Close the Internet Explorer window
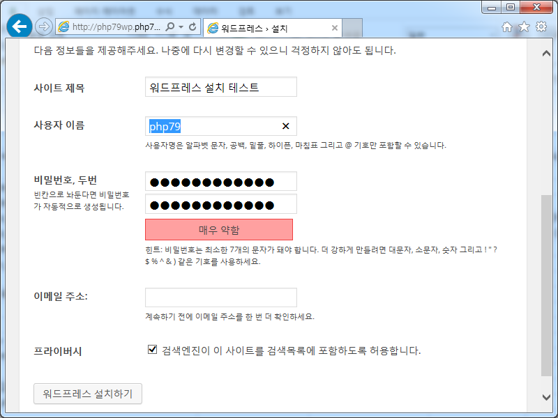The image size is (558, 418). point(537,8)
